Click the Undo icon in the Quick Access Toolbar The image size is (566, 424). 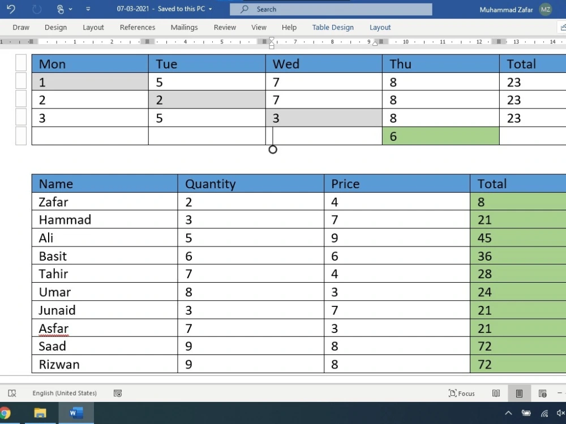click(10, 8)
